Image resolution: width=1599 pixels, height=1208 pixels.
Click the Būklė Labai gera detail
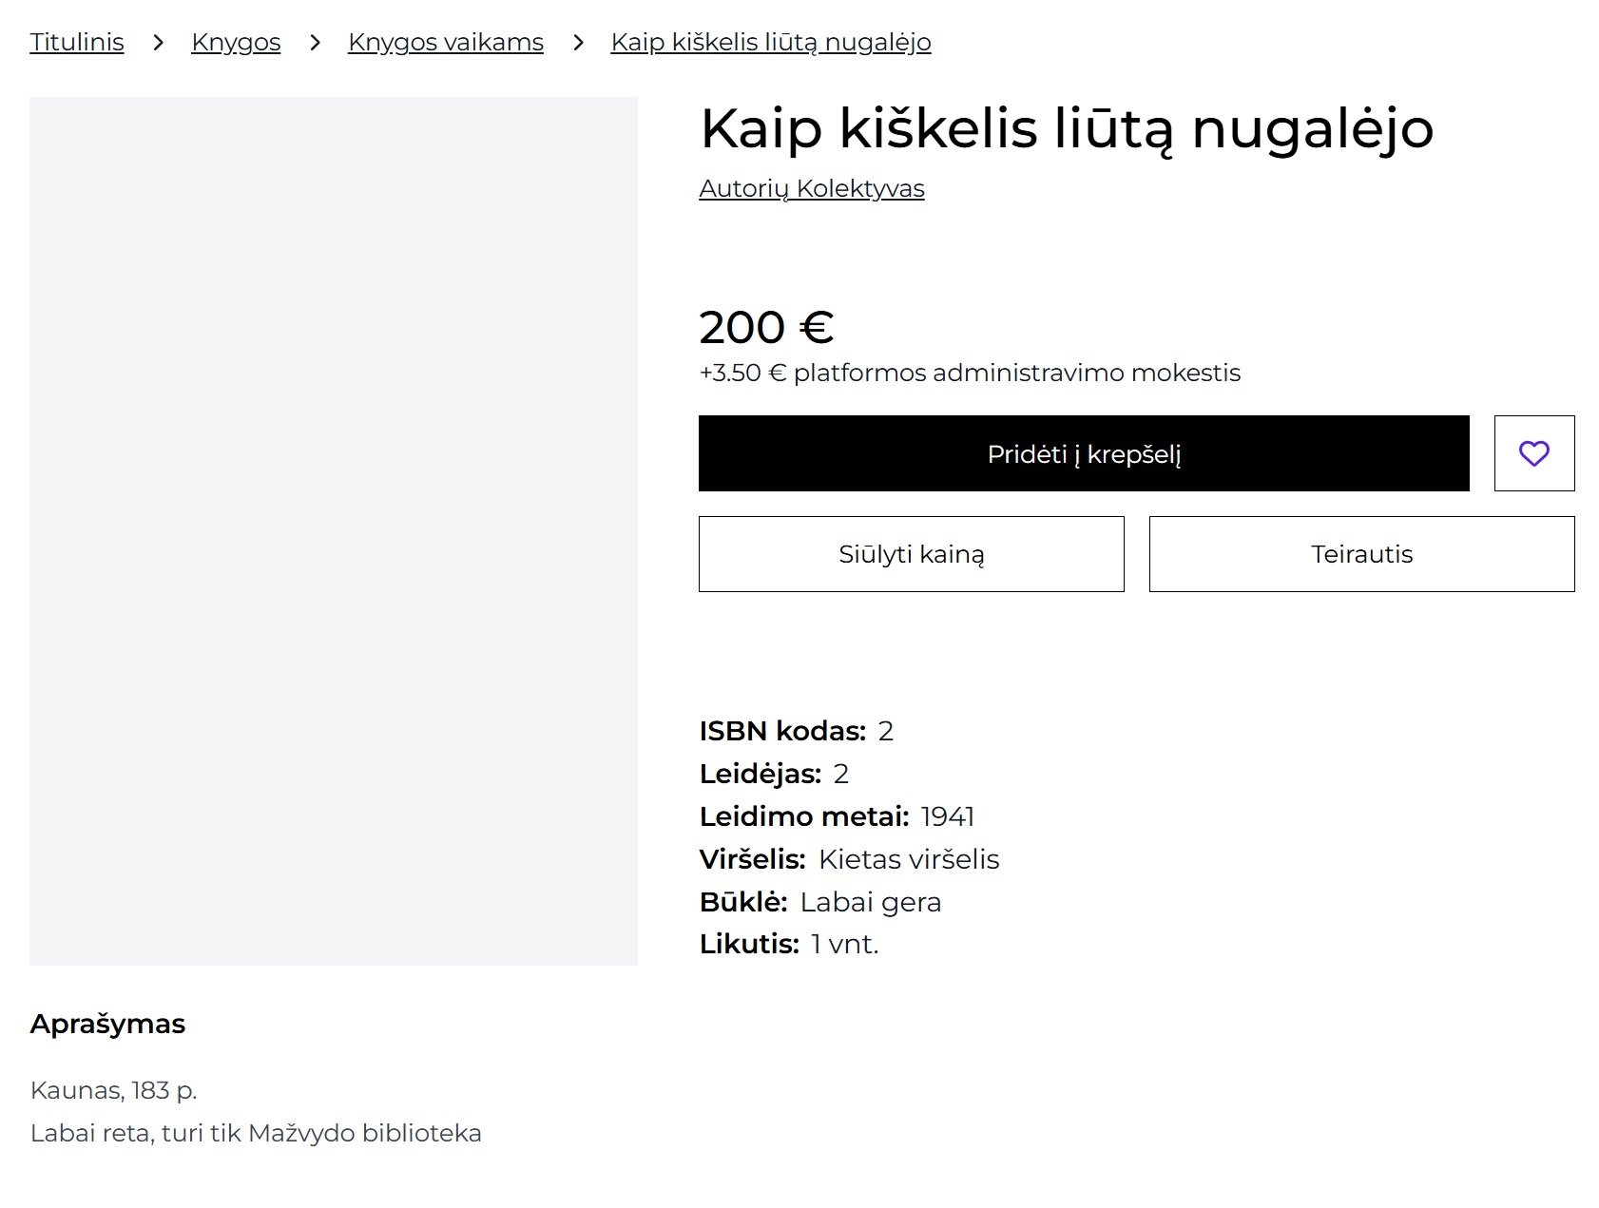820,902
